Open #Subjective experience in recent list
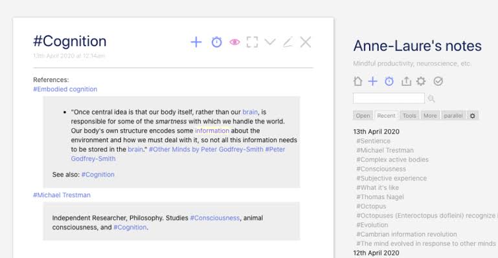 click(392, 178)
